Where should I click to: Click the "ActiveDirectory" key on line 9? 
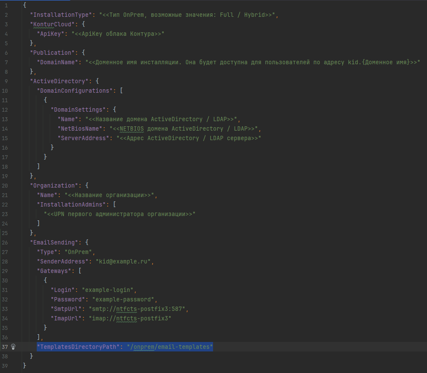click(x=59, y=81)
